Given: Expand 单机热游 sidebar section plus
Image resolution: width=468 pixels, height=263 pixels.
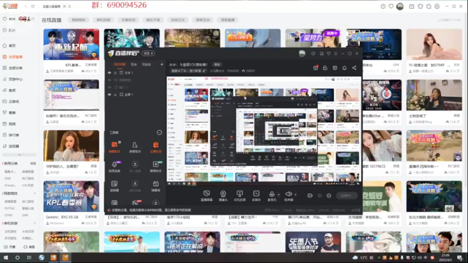Looking at the screenshot, I should [x=35, y=223].
